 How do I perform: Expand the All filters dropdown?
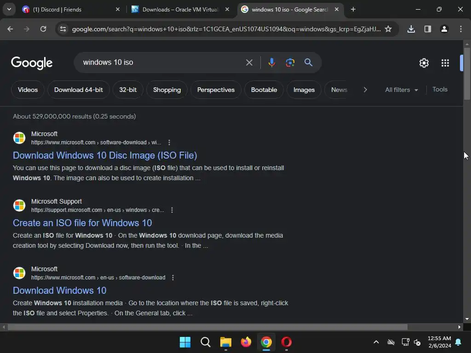[x=401, y=90]
